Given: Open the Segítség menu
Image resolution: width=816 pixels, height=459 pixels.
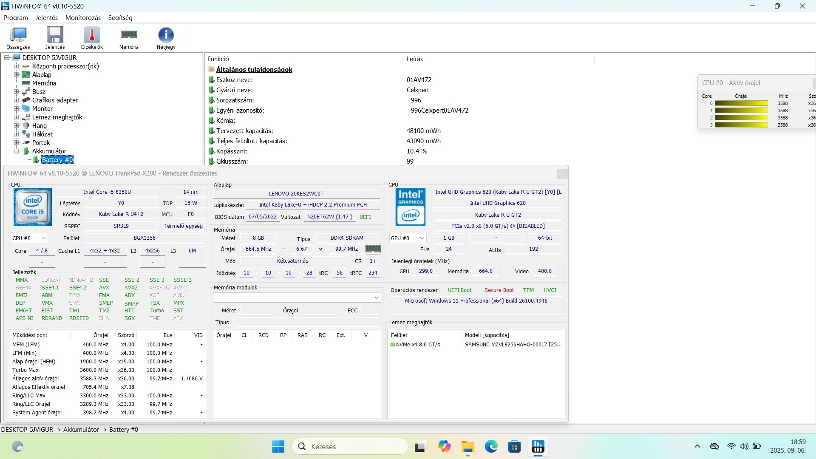Looking at the screenshot, I should [120, 18].
